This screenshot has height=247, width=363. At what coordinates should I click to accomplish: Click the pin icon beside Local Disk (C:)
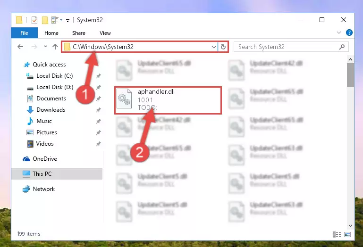coord(99,76)
